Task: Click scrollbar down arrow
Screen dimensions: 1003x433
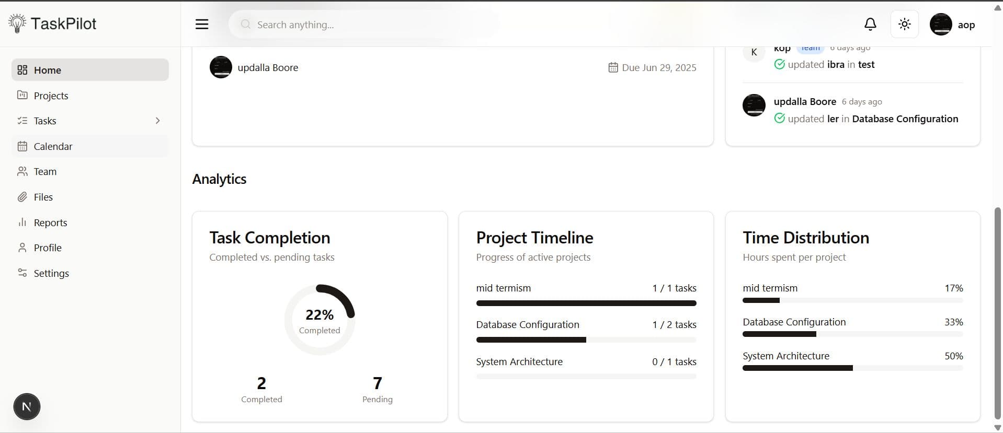Action: pyautogui.click(x=997, y=427)
